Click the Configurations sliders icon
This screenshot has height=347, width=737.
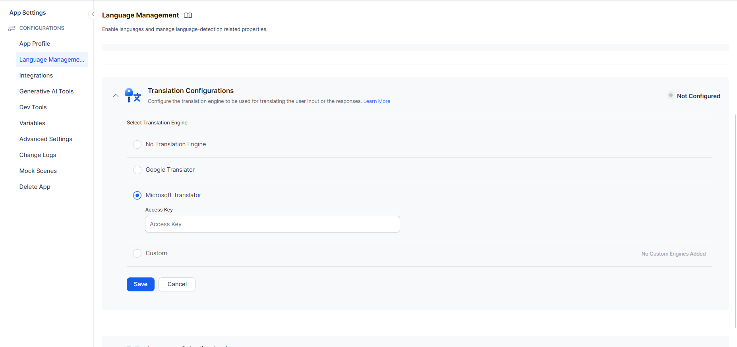[12, 28]
